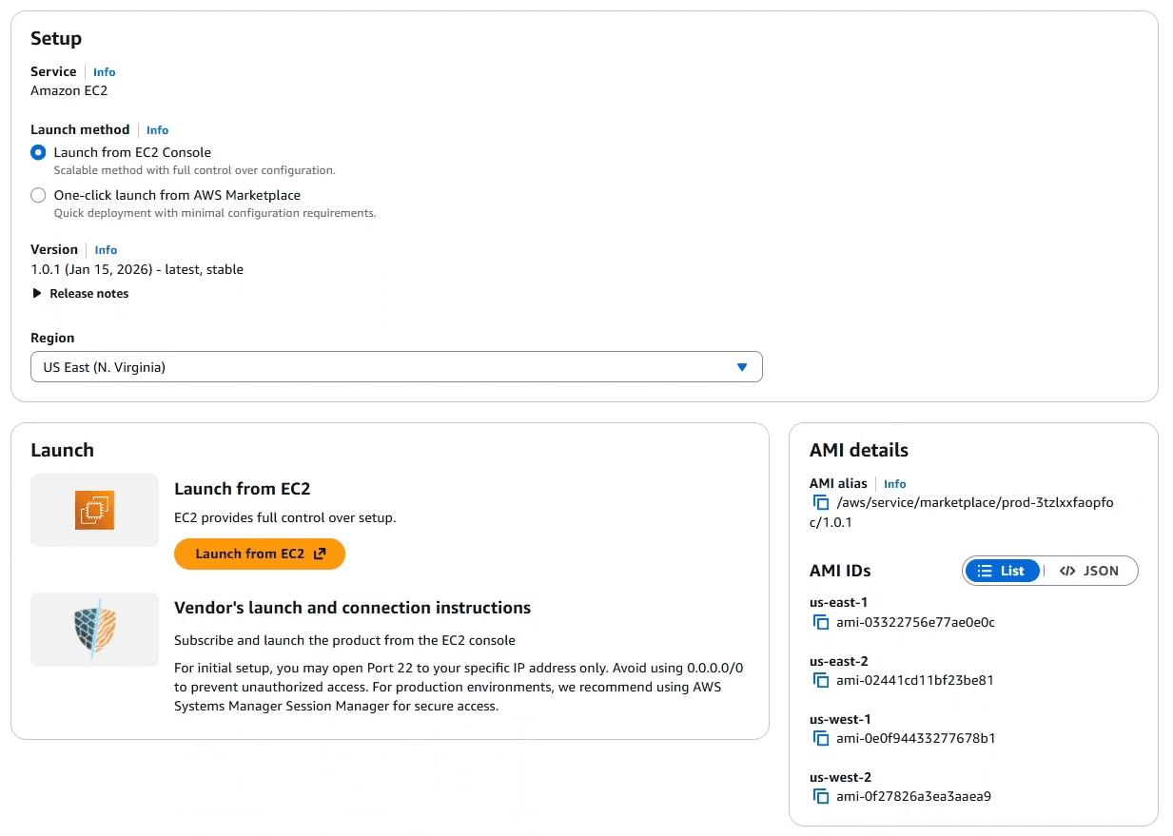1173x836 pixels.
Task: Click the code brackets icon next to JSON
Action: [x=1069, y=571]
